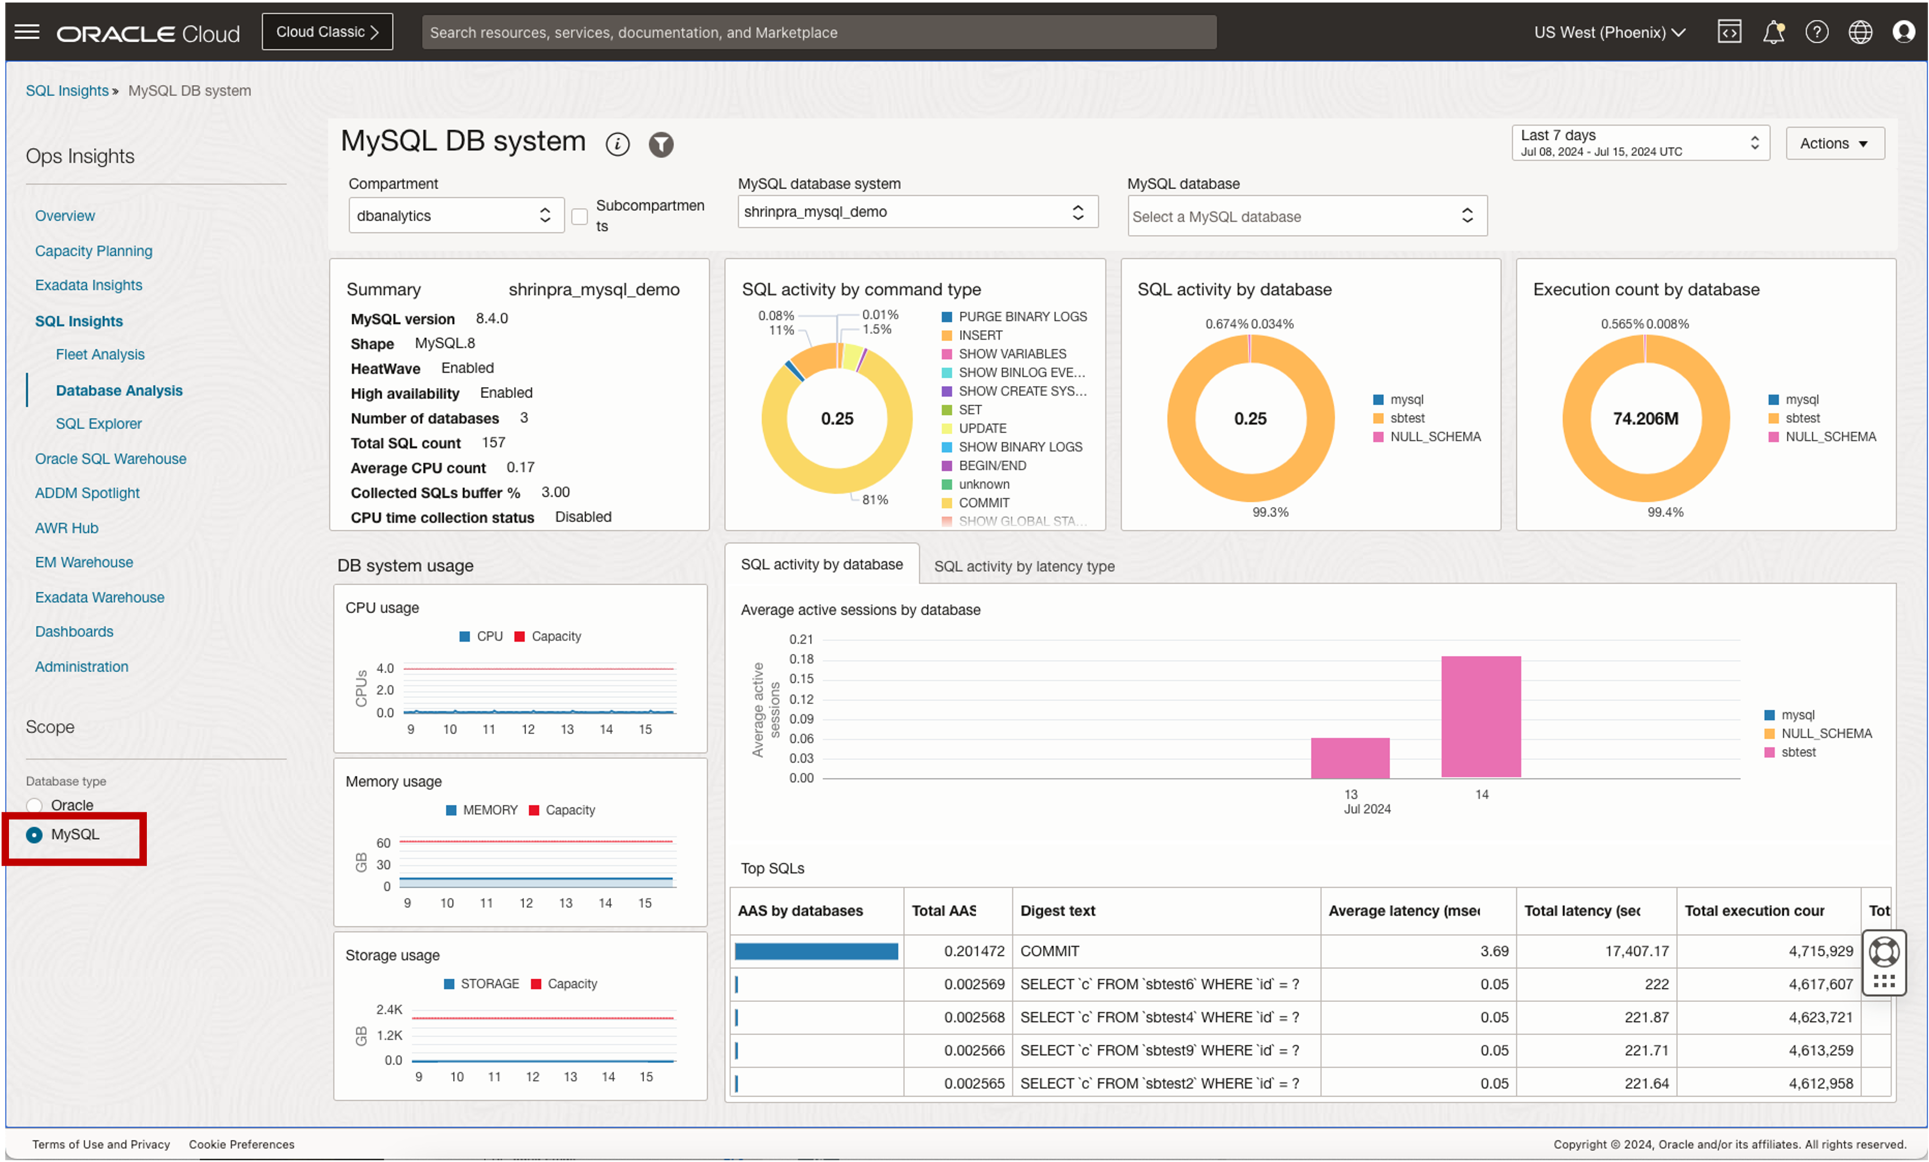Click the grid dots icon under the lifebuoy

point(1884,981)
